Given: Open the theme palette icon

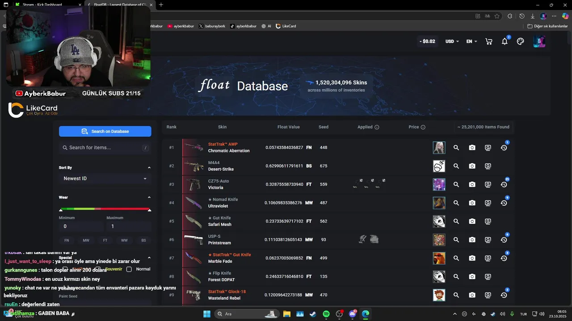Looking at the screenshot, I should [520, 41].
